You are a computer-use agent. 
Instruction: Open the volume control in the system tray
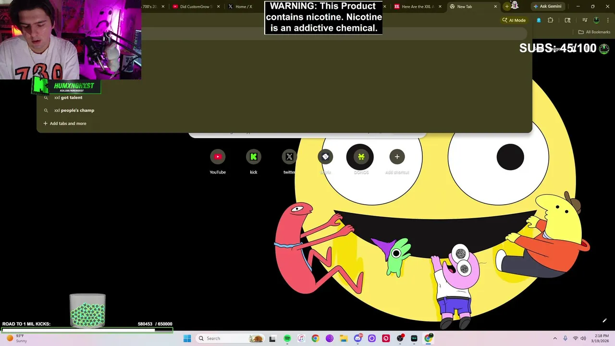[583, 338]
